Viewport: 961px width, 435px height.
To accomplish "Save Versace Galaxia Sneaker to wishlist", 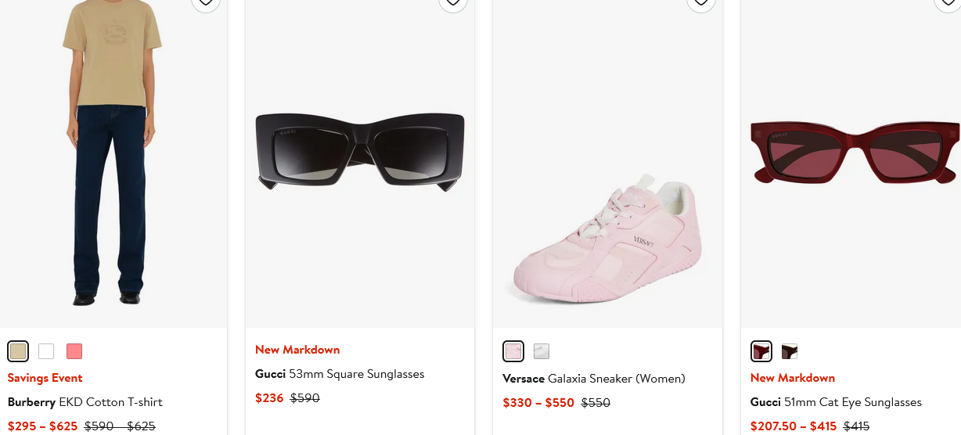I will 700,2.
